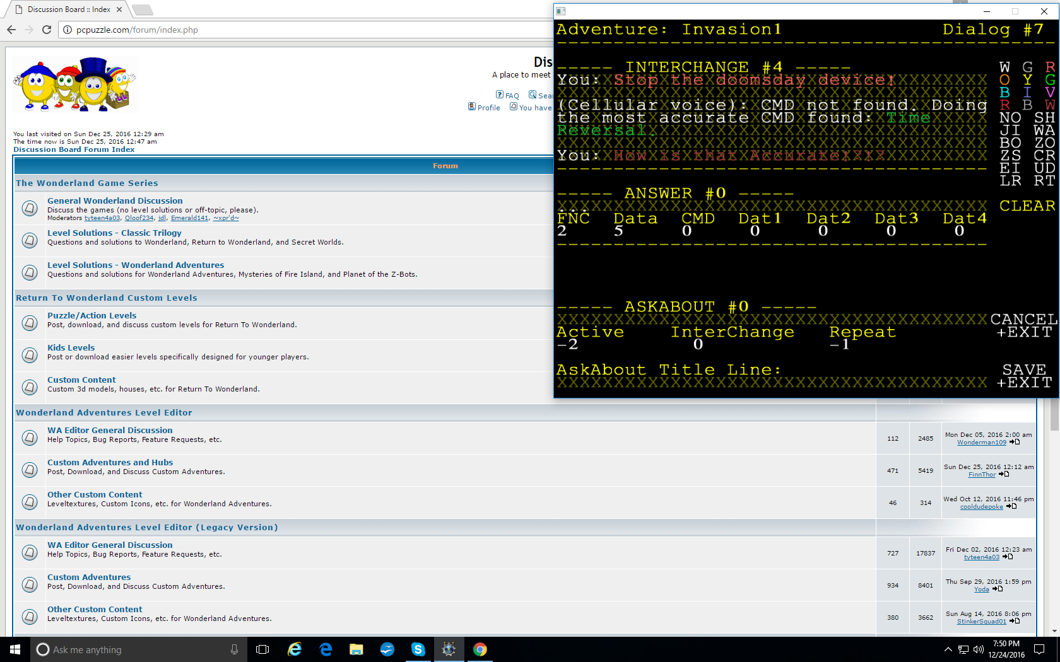Pick the bright green G text color
Image resolution: width=1060 pixels, height=662 pixels.
(1050, 79)
